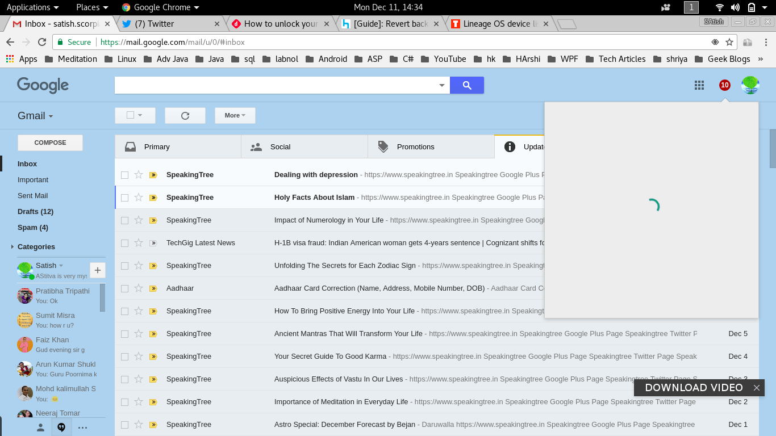Screen dimensions: 776x436
Task: Check the Aadhaar Card Correction email
Action: pos(124,288)
